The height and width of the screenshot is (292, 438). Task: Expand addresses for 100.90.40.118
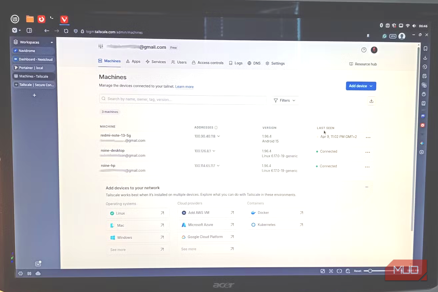point(219,136)
